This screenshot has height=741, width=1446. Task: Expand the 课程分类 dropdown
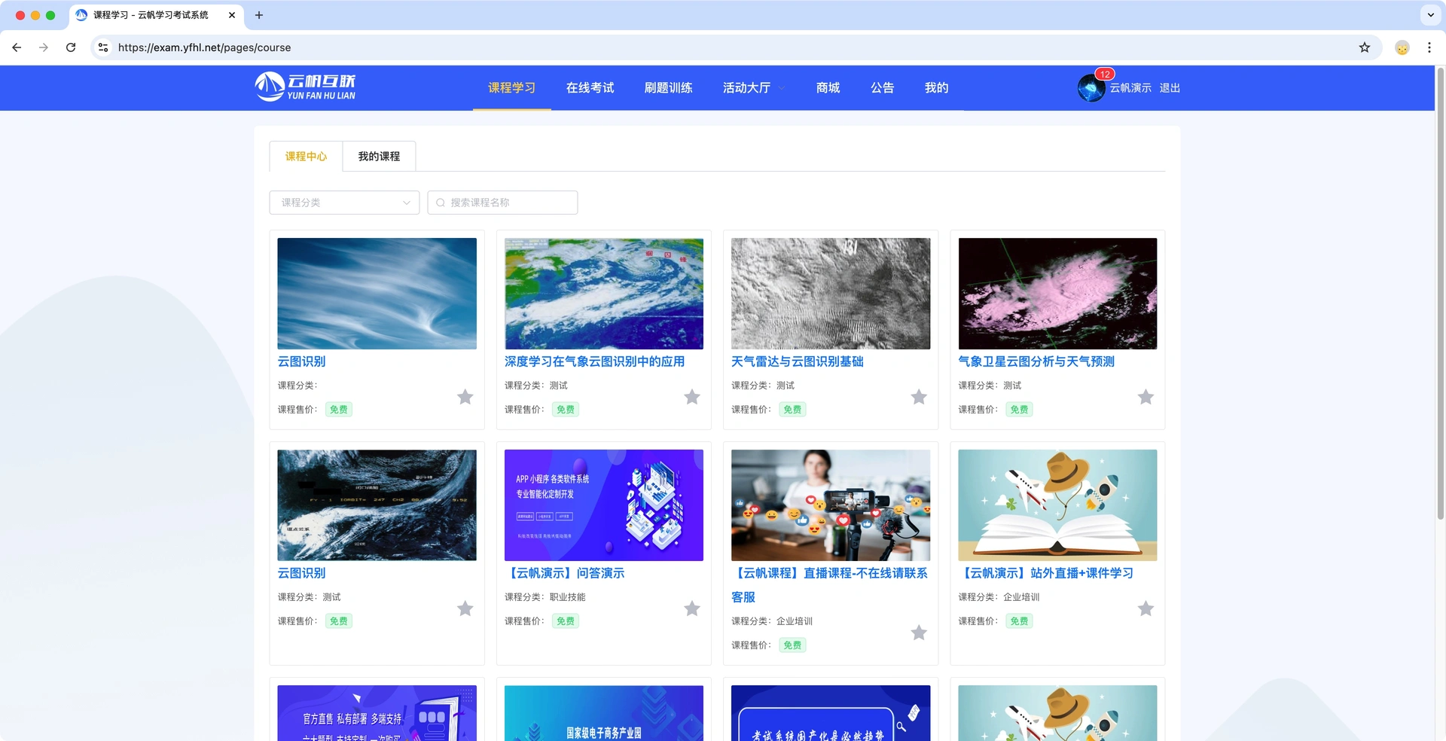pyautogui.click(x=344, y=203)
